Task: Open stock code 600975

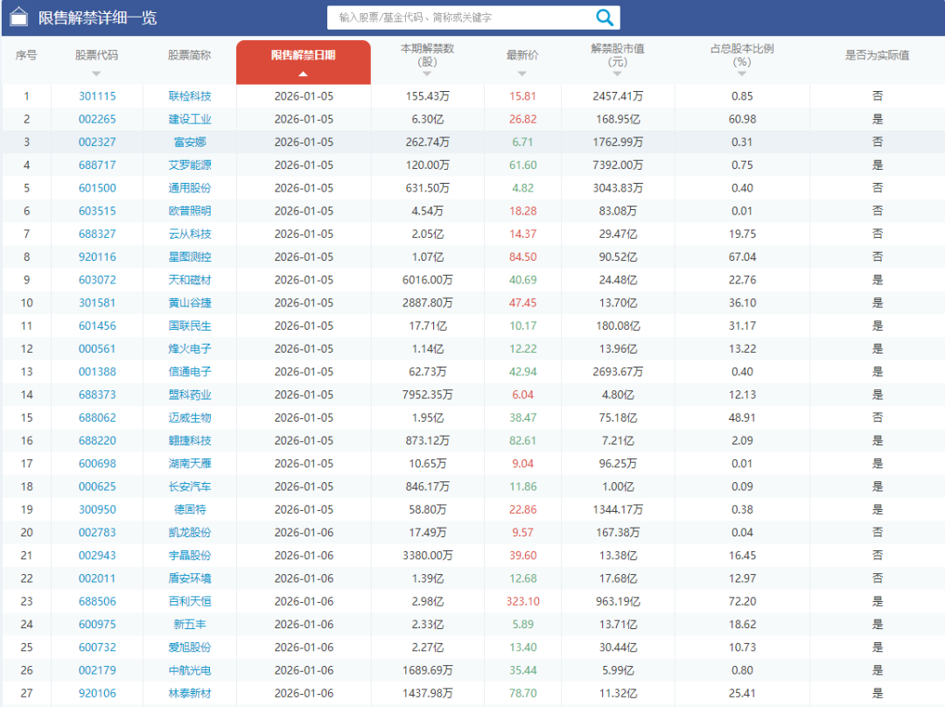Action: (x=97, y=624)
